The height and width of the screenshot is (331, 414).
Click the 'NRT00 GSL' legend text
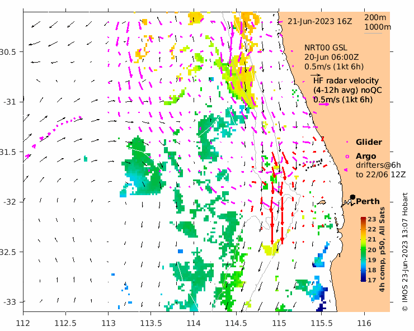(326, 48)
